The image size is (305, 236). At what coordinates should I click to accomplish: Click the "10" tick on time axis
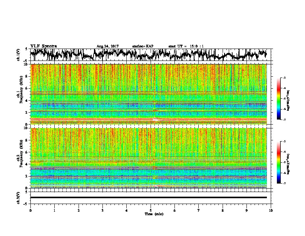click(271, 211)
